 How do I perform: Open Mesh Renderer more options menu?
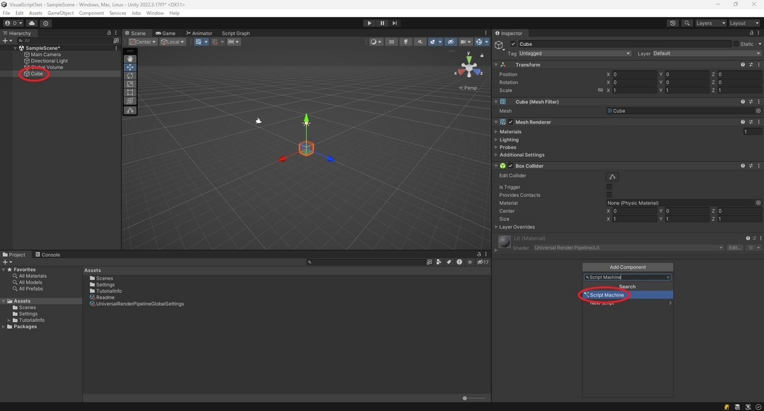click(758, 122)
